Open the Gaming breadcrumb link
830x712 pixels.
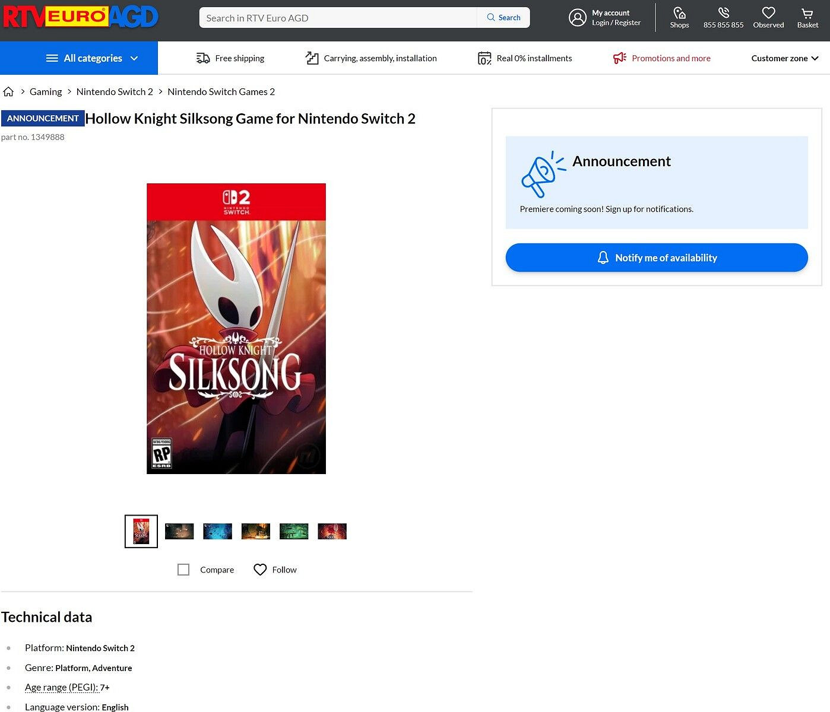point(46,91)
